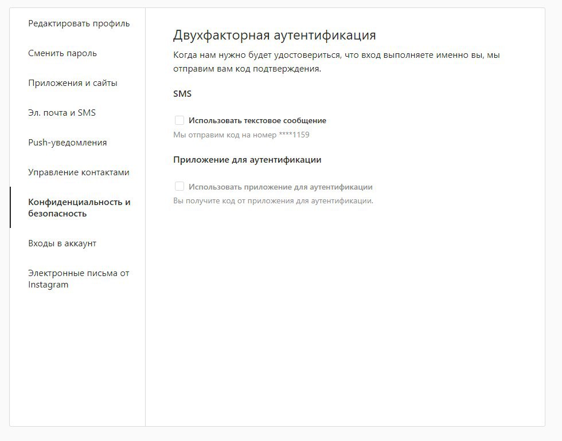
Task: Select Конфиденциальность и безопасность menu item
Action: pos(79,207)
